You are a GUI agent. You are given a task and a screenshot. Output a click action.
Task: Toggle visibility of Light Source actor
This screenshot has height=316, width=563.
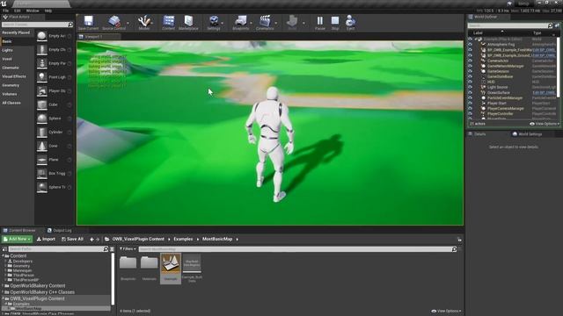(470, 87)
